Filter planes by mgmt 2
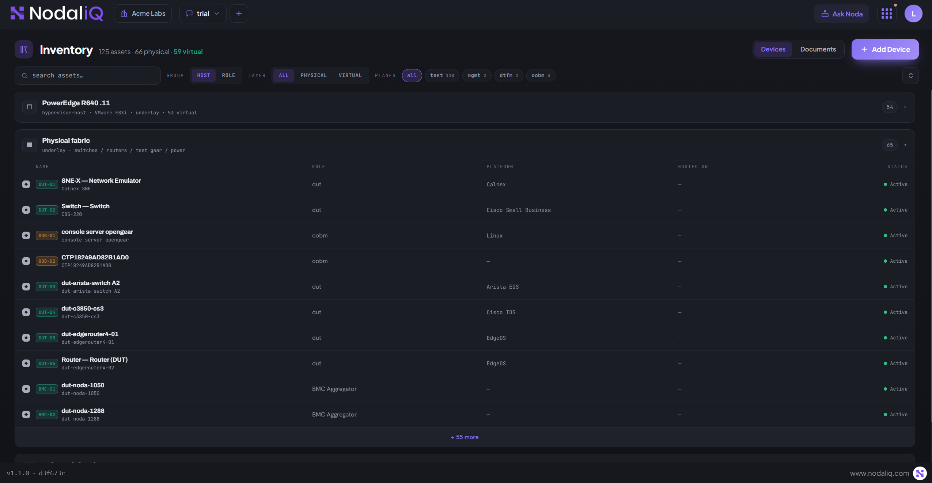Image resolution: width=932 pixels, height=483 pixels. 477,76
